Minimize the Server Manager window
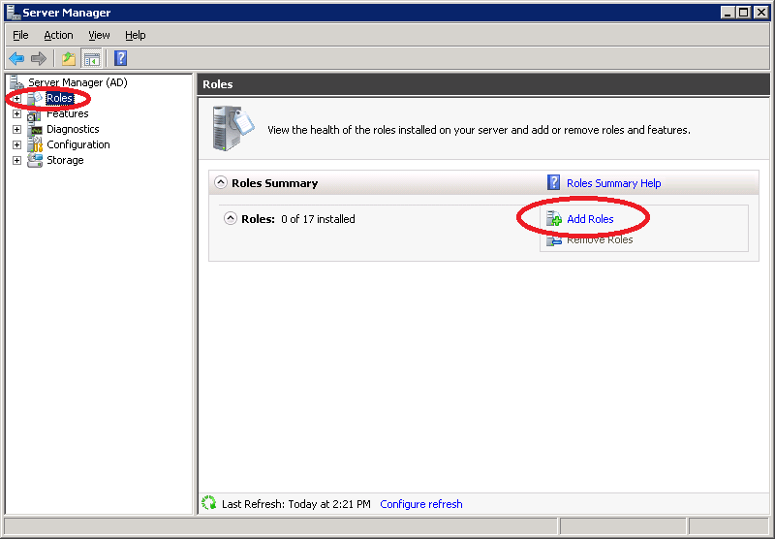The image size is (775, 539). click(x=728, y=13)
